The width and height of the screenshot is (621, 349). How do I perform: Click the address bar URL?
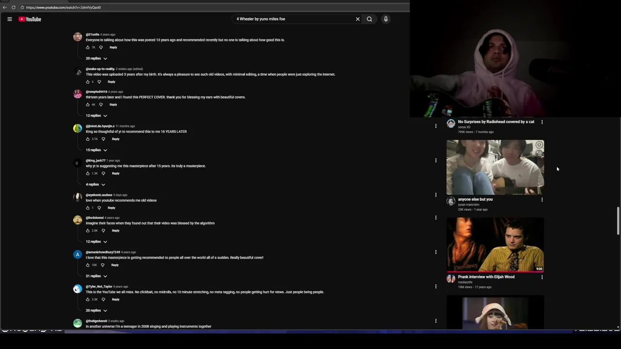coord(63,7)
